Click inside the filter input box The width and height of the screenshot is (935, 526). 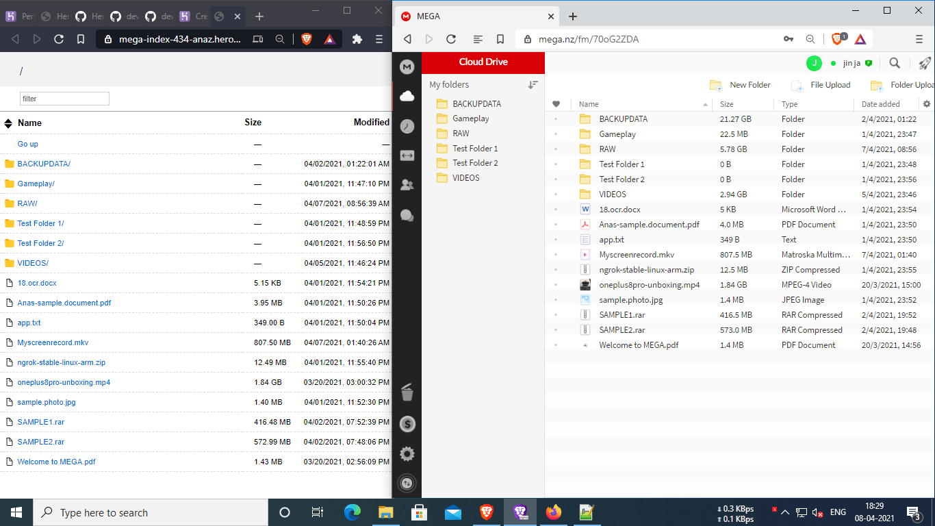point(64,98)
